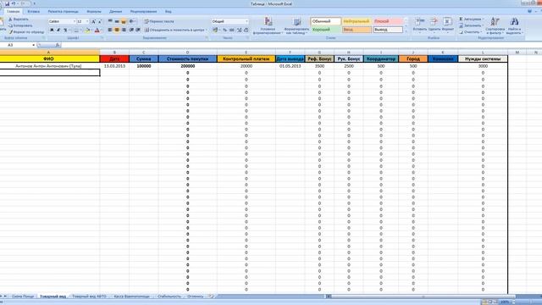Decrease decimal places icon
Image resolution: width=542 pixels, height=305 pixels.
[246, 30]
